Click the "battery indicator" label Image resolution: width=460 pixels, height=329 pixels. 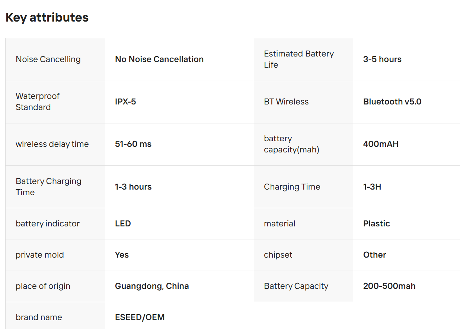[48, 223]
